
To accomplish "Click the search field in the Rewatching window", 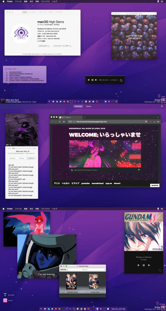I will coord(86,270).
